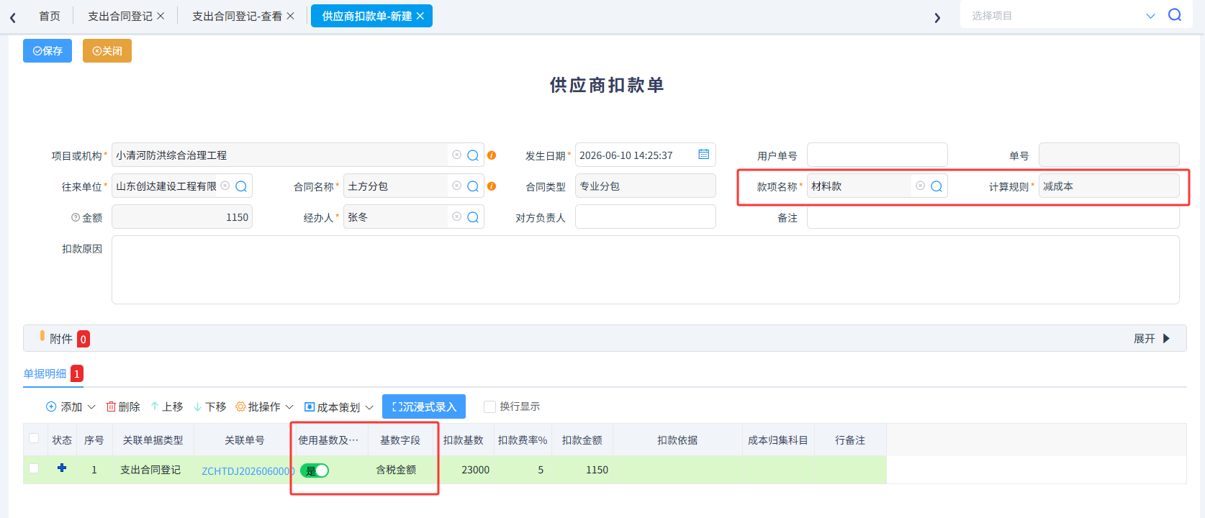Viewport: 1205px width, 518px height.
Task: Click the 对方负责人 input field
Action: (x=645, y=217)
